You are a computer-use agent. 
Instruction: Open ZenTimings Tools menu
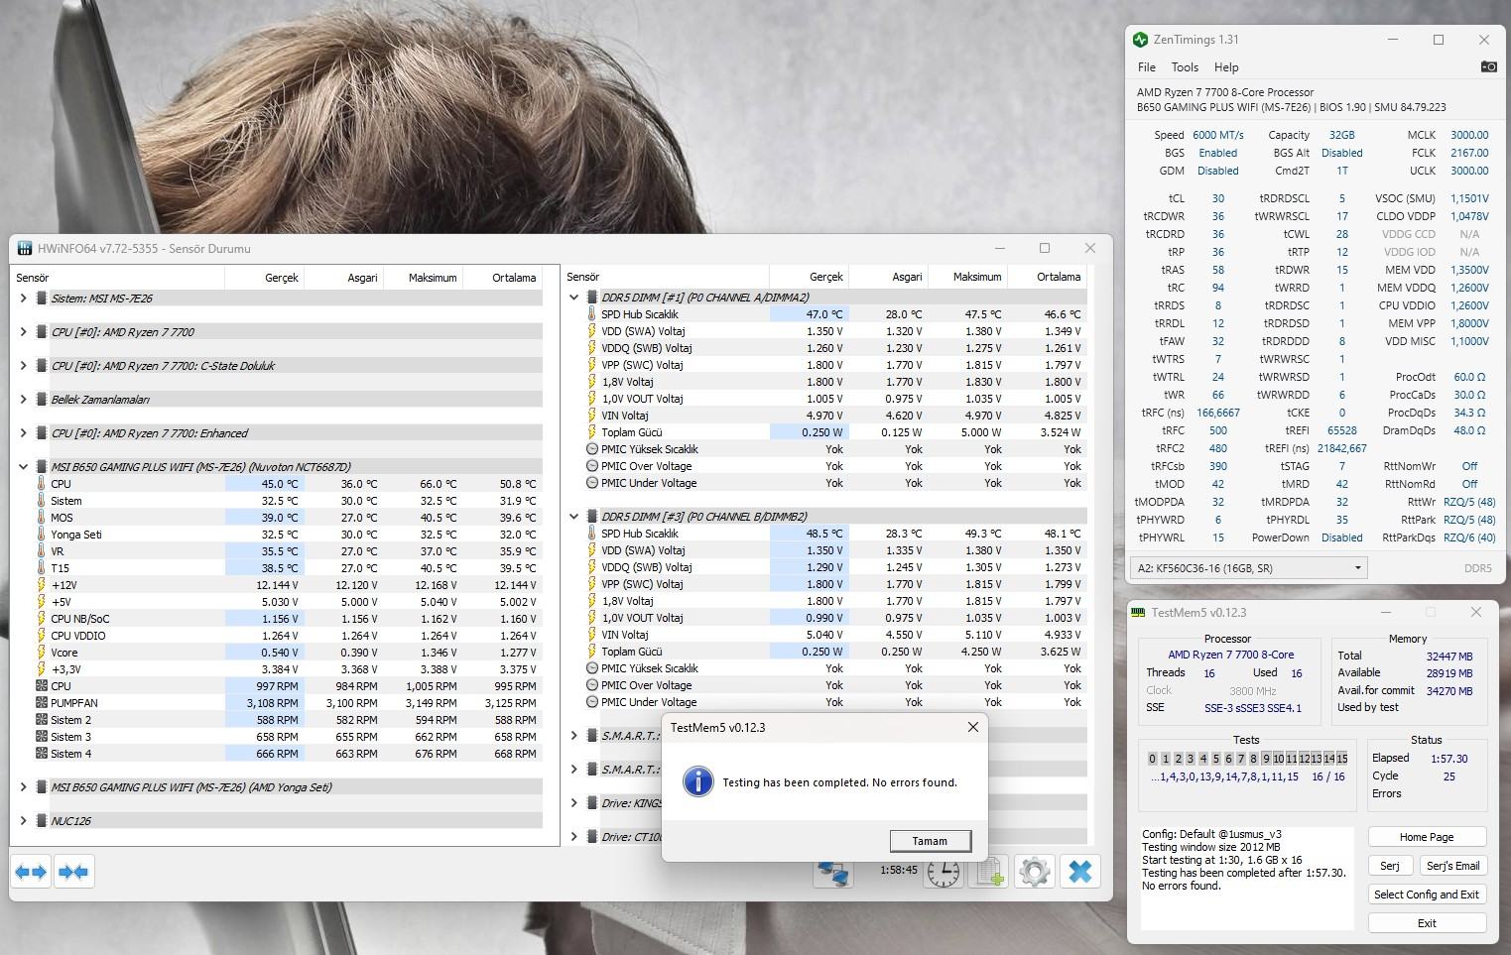1185,67
